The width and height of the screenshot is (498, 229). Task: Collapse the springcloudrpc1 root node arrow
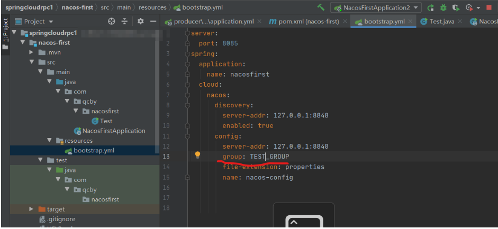(x=14, y=33)
